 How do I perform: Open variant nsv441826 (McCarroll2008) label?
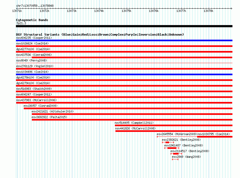click(x=135, y=128)
